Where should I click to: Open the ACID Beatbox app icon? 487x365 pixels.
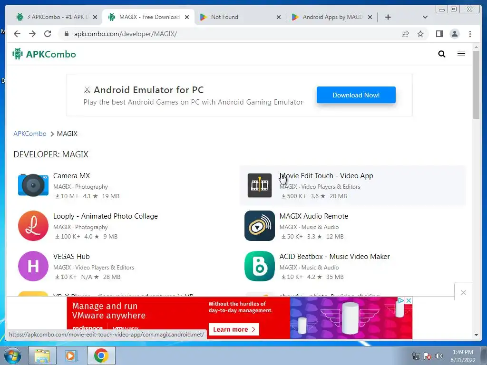[260, 266]
